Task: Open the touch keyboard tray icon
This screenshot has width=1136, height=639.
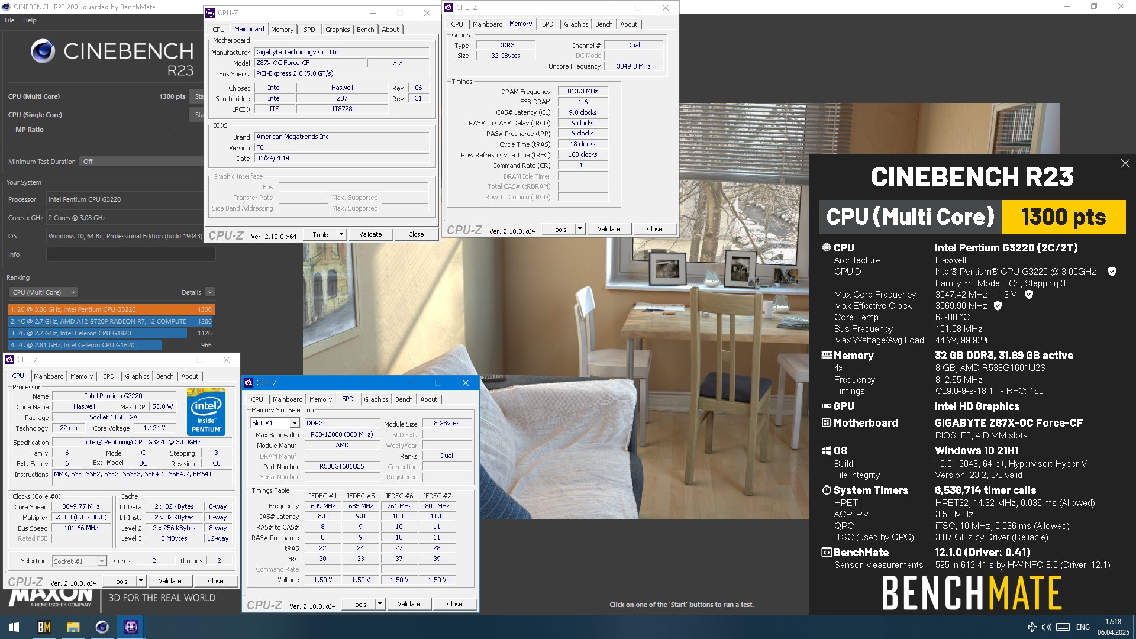Action: pos(1063,627)
